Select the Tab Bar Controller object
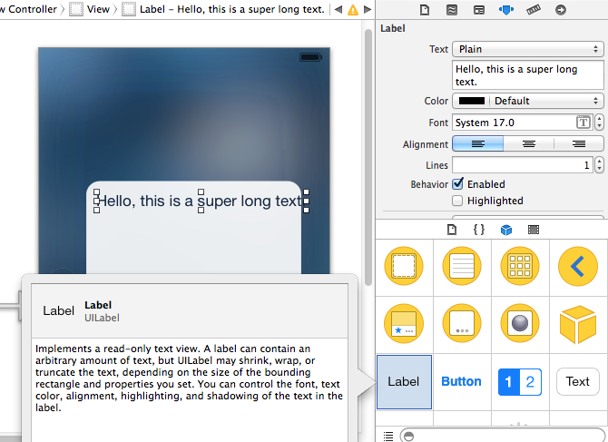The image size is (608, 442). (x=403, y=324)
